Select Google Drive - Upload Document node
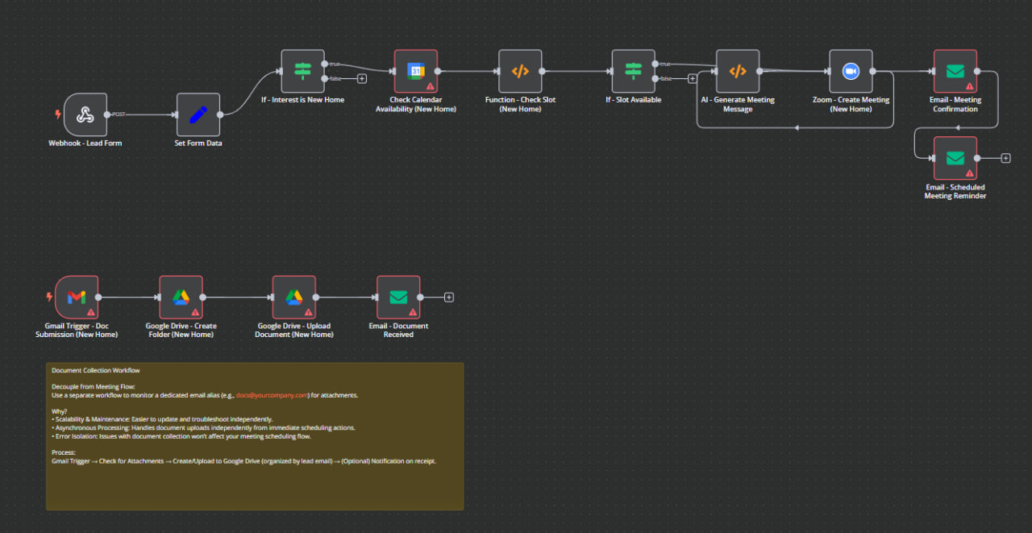1032x533 pixels. click(294, 298)
